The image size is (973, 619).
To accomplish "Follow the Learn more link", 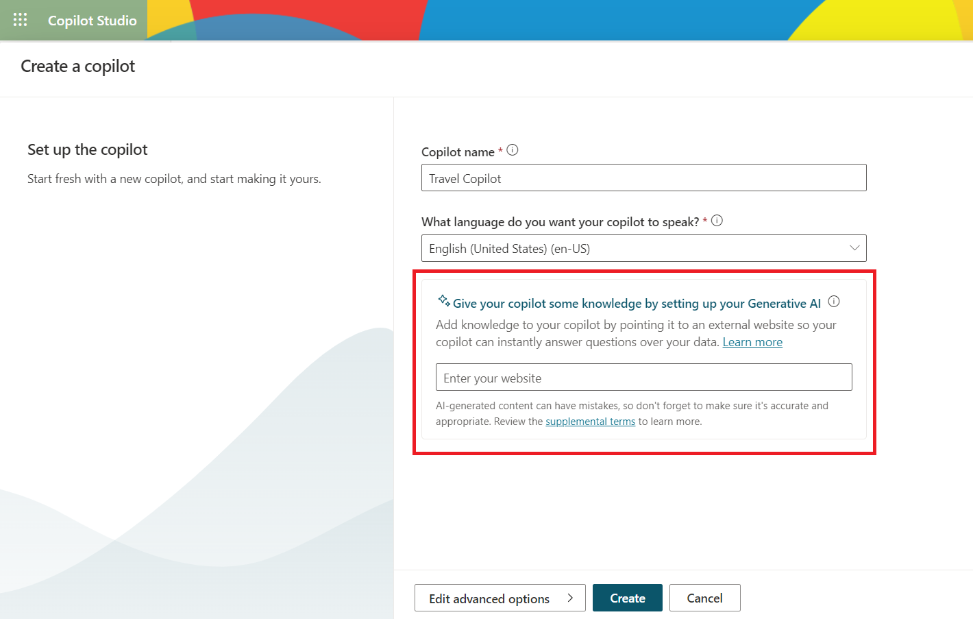I will (x=752, y=342).
